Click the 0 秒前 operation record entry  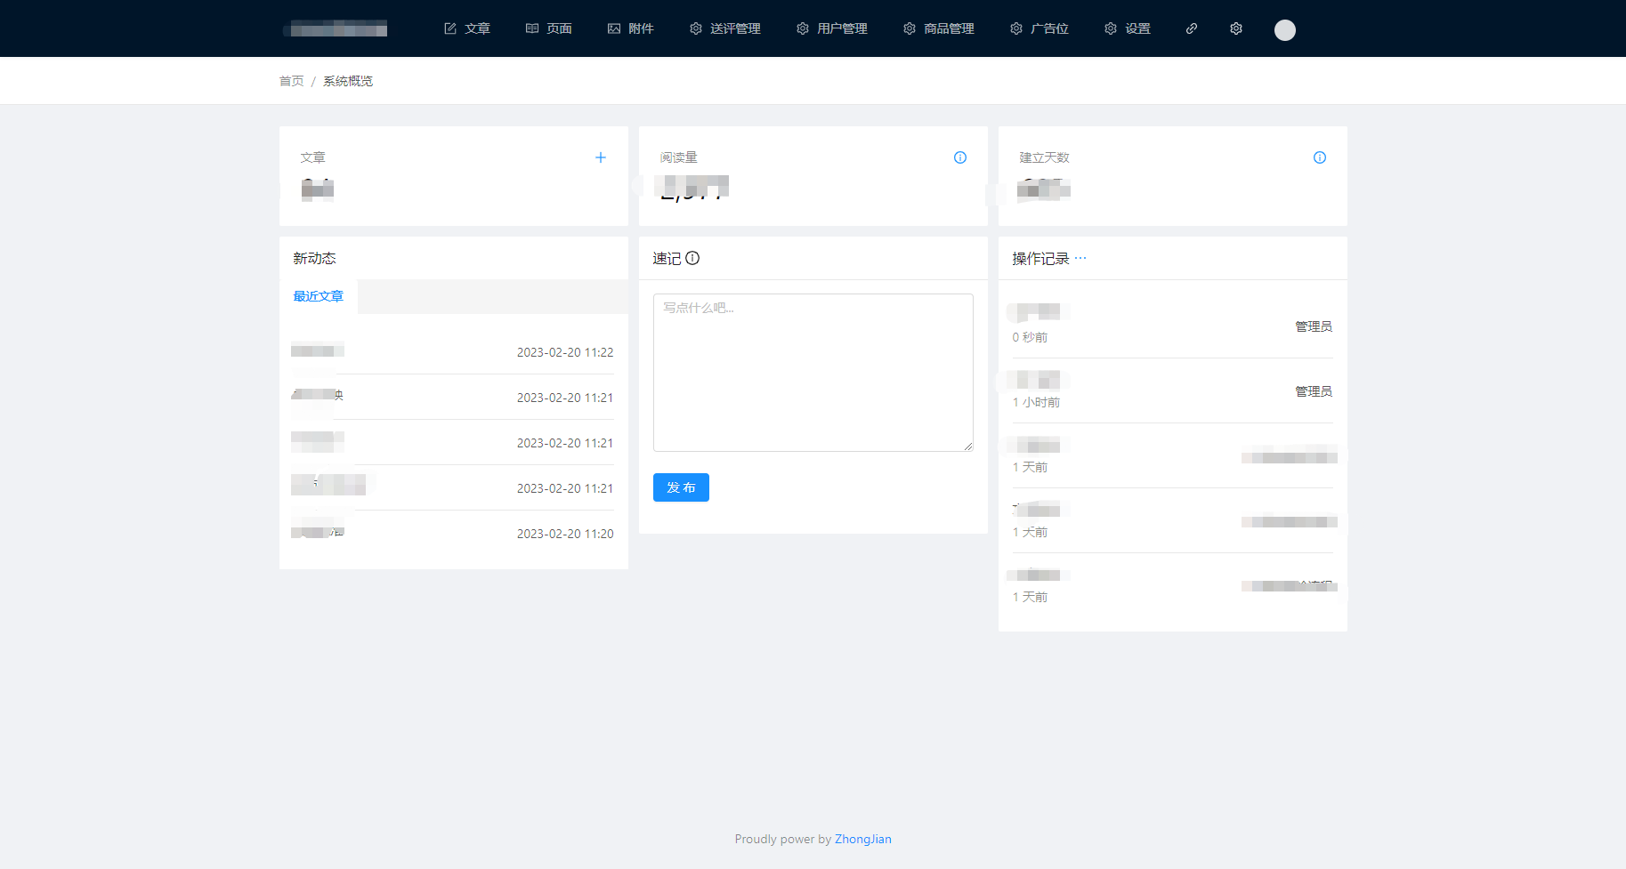point(1172,326)
